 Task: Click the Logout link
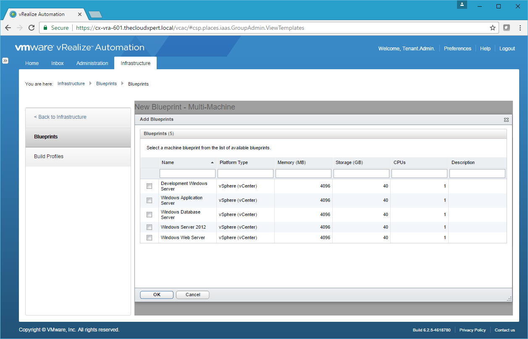coord(507,49)
